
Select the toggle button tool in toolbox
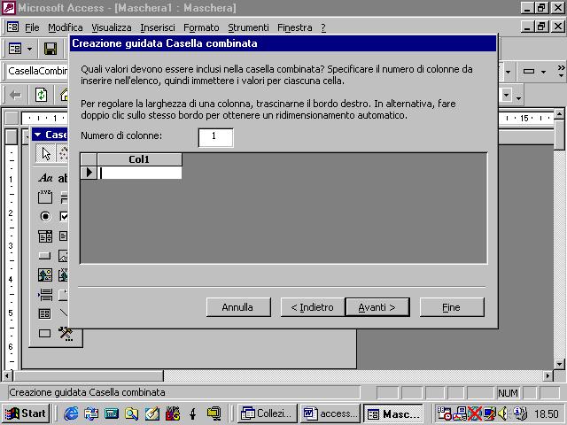[x=64, y=197]
